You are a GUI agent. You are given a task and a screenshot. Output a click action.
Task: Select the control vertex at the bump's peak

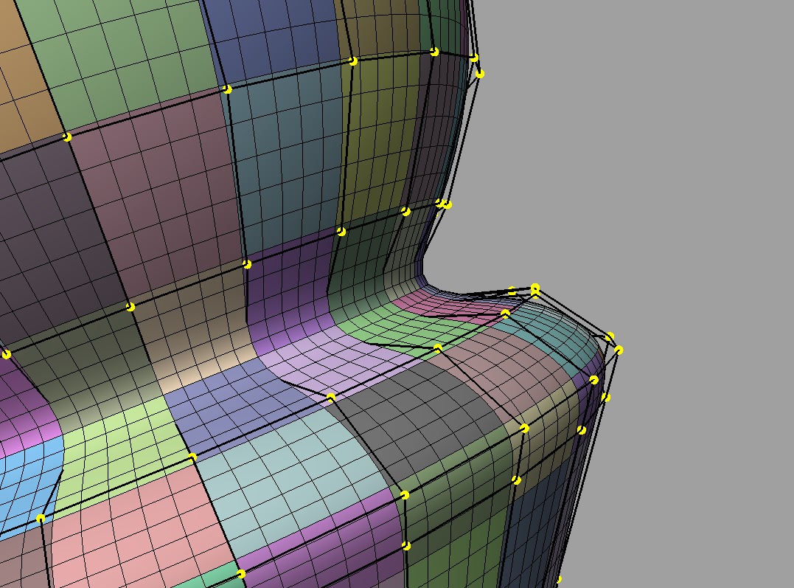535,288
